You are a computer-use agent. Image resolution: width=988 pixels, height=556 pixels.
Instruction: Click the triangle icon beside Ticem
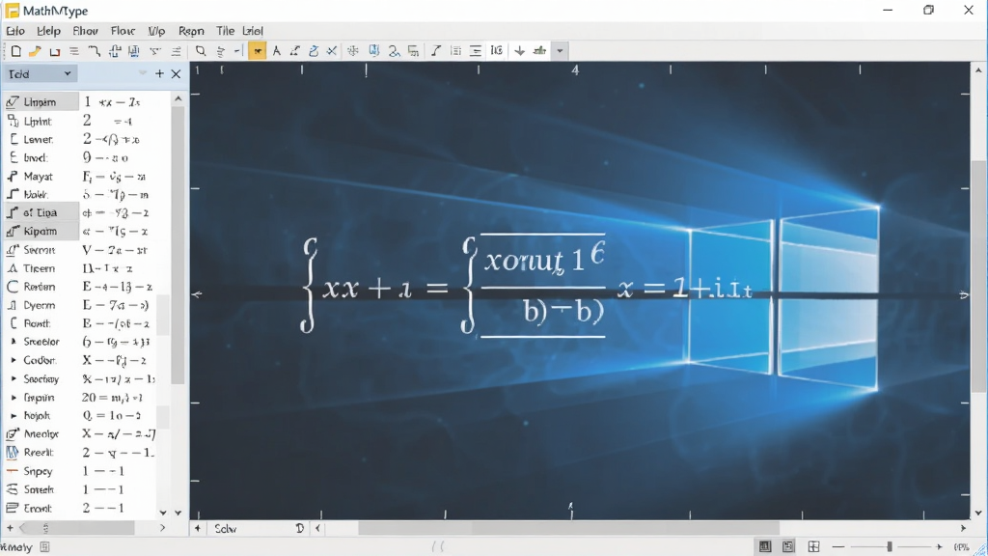pyautogui.click(x=12, y=268)
